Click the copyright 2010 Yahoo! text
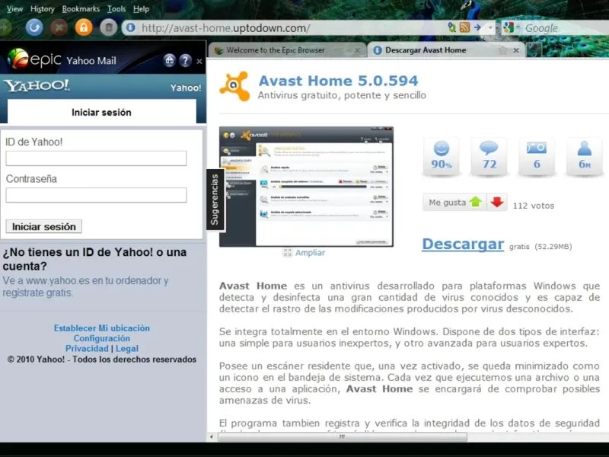The width and height of the screenshot is (609, 457). (102, 360)
